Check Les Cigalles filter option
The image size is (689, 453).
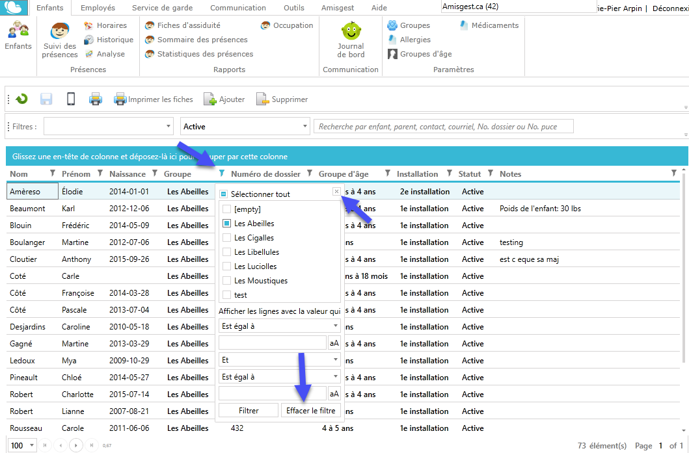click(226, 237)
